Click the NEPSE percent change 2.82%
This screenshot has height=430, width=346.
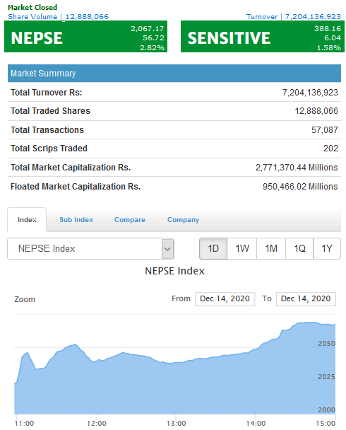(x=152, y=47)
